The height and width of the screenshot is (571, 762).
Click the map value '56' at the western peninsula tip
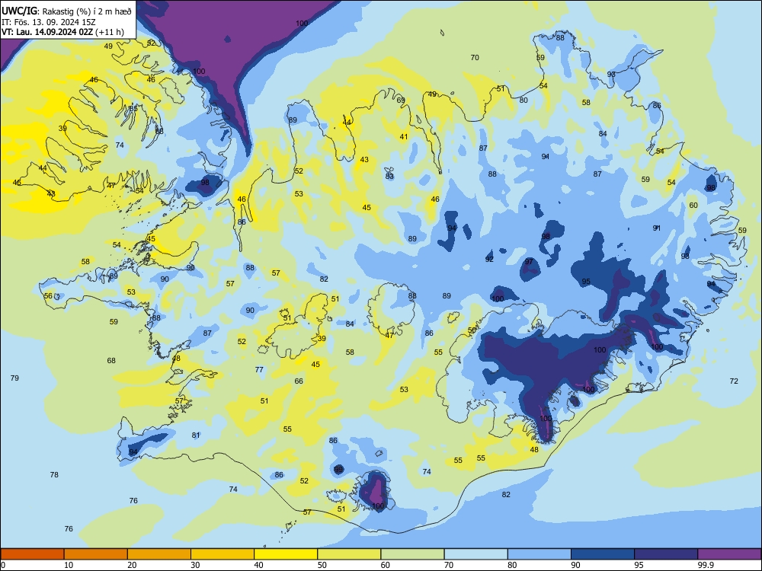tap(48, 295)
